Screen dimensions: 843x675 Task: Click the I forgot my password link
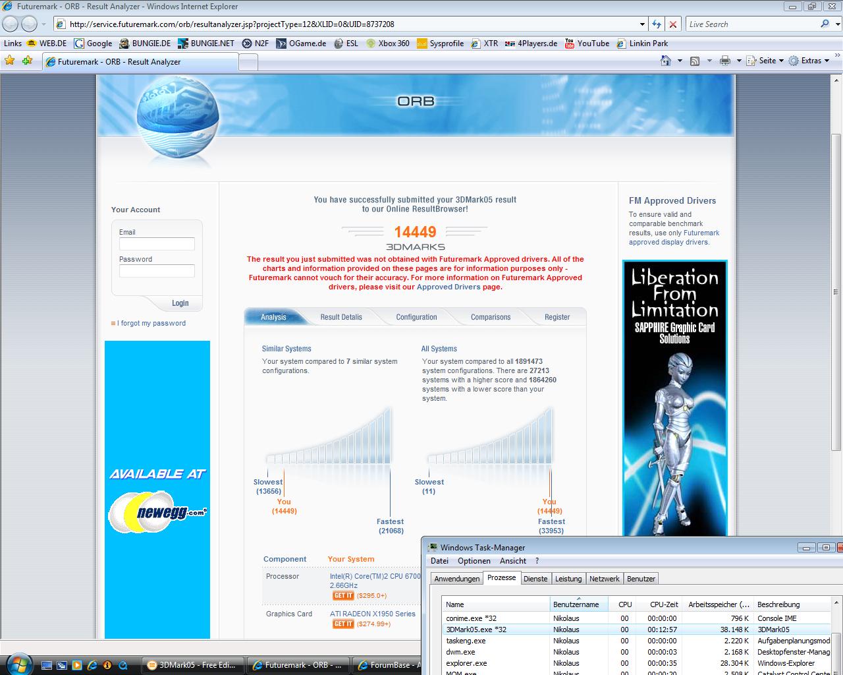(151, 323)
